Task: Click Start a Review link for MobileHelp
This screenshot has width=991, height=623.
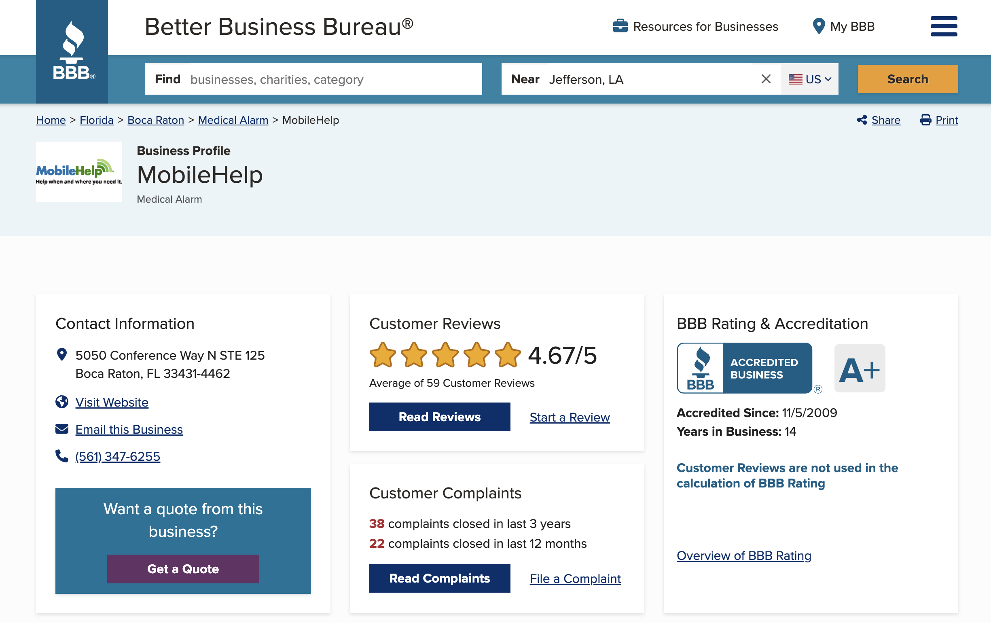Action: 569,416
